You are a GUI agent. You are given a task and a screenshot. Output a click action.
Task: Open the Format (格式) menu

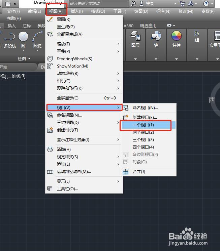(98, 11)
